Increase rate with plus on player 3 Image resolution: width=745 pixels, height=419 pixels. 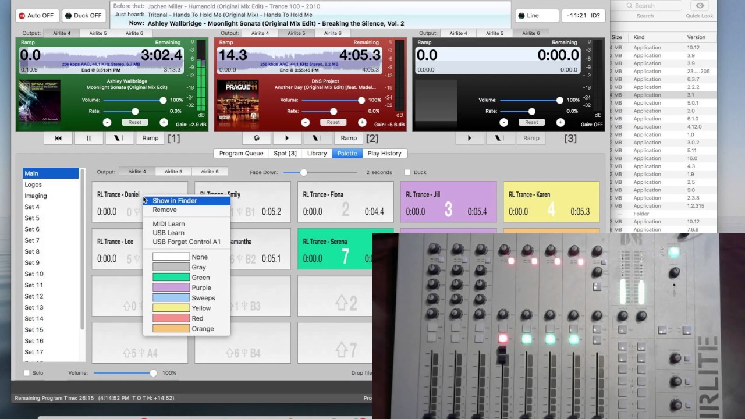click(560, 122)
